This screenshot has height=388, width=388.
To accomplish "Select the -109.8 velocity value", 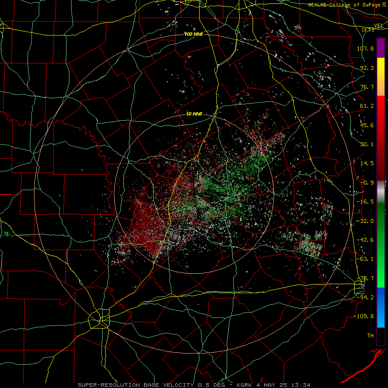I will coord(363,316).
